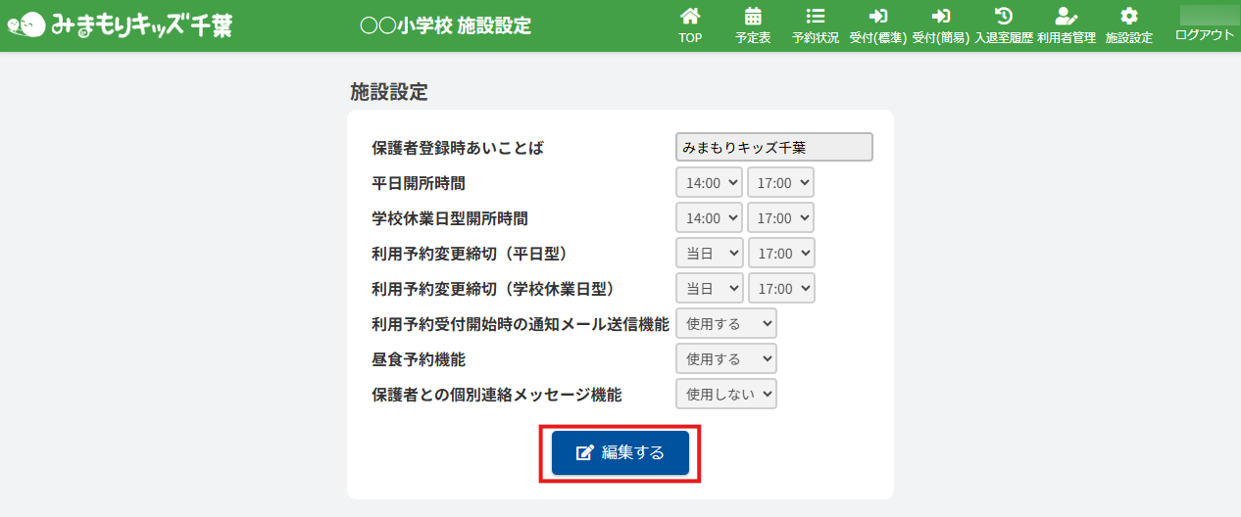Screen dimensions: 1241x517
Task: Open the 昼食予約機能 dropdown
Action: (725, 359)
